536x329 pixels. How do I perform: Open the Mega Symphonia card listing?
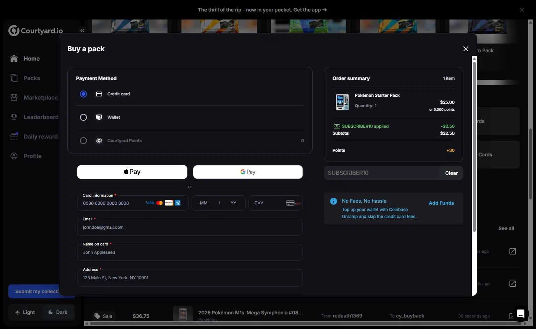250,313
